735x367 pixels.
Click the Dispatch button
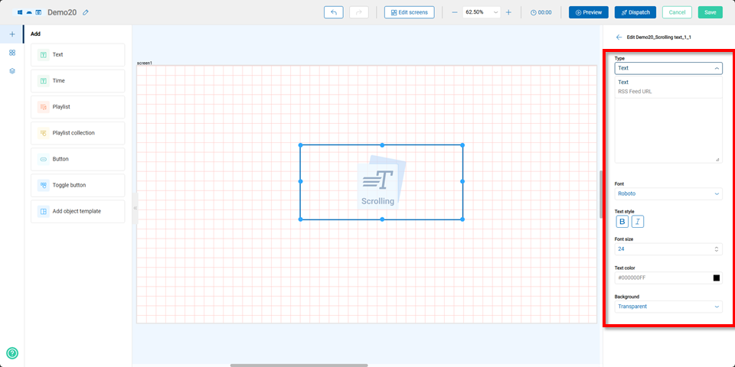[635, 12]
